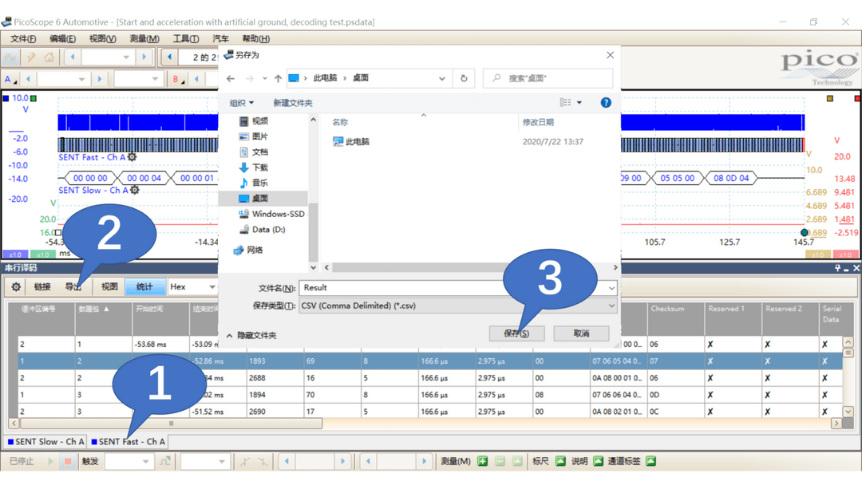Click the trigger edge icon beside trigger dropdown
The image size is (862, 485).
coord(165,461)
